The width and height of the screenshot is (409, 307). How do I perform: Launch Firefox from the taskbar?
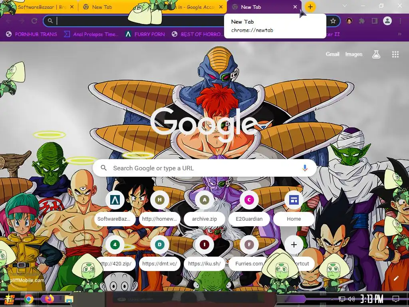[x=49, y=299]
